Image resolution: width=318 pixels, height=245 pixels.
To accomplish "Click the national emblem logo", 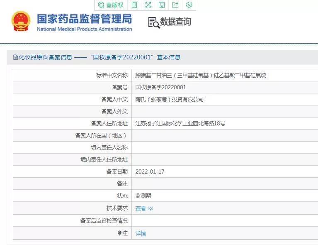I will pos(21,22).
